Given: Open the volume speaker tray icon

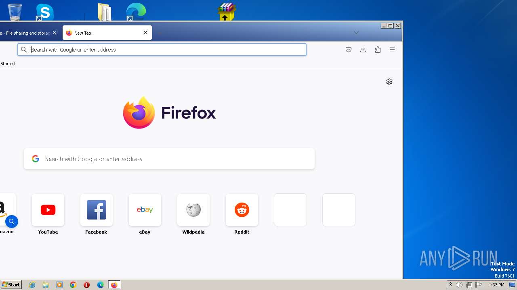Looking at the screenshot, I should 459,285.
